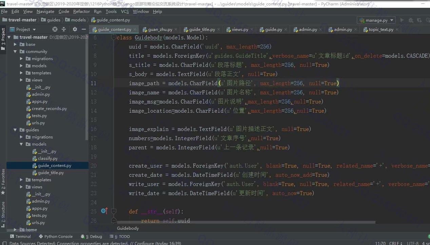
Task: Click the locate-current-file crosshair icon in Project panel
Action: click(x=55, y=30)
